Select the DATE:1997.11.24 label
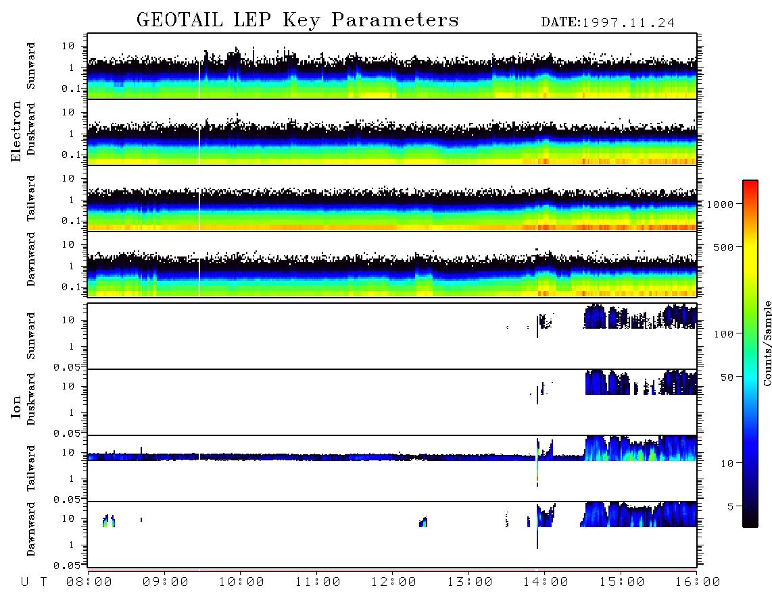The image size is (772, 594). (x=608, y=23)
